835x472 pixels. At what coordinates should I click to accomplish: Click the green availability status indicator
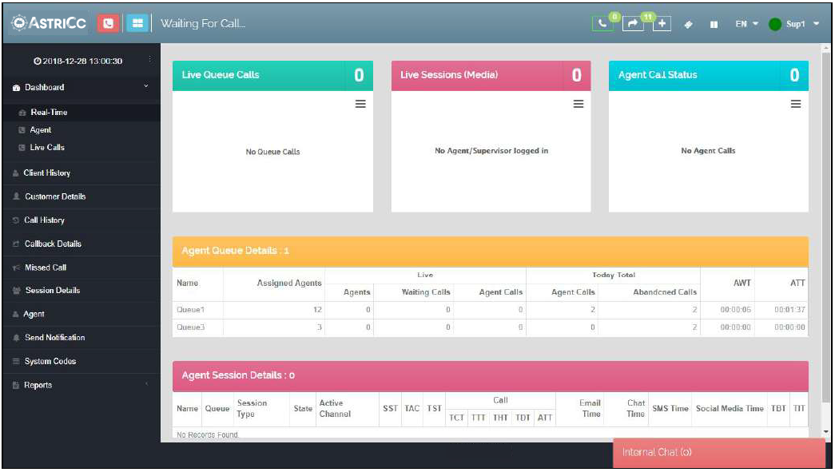tap(774, 24)
